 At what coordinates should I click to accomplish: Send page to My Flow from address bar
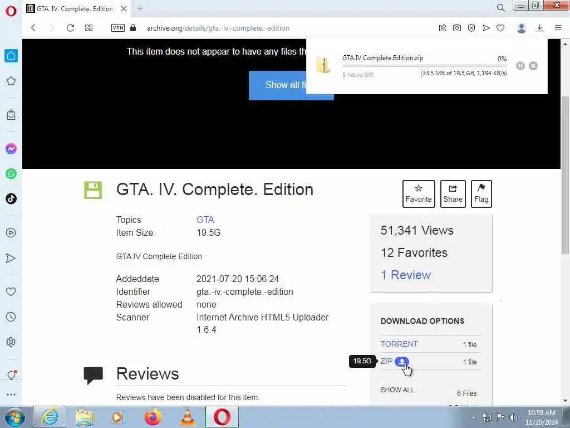tap(486, 28)
